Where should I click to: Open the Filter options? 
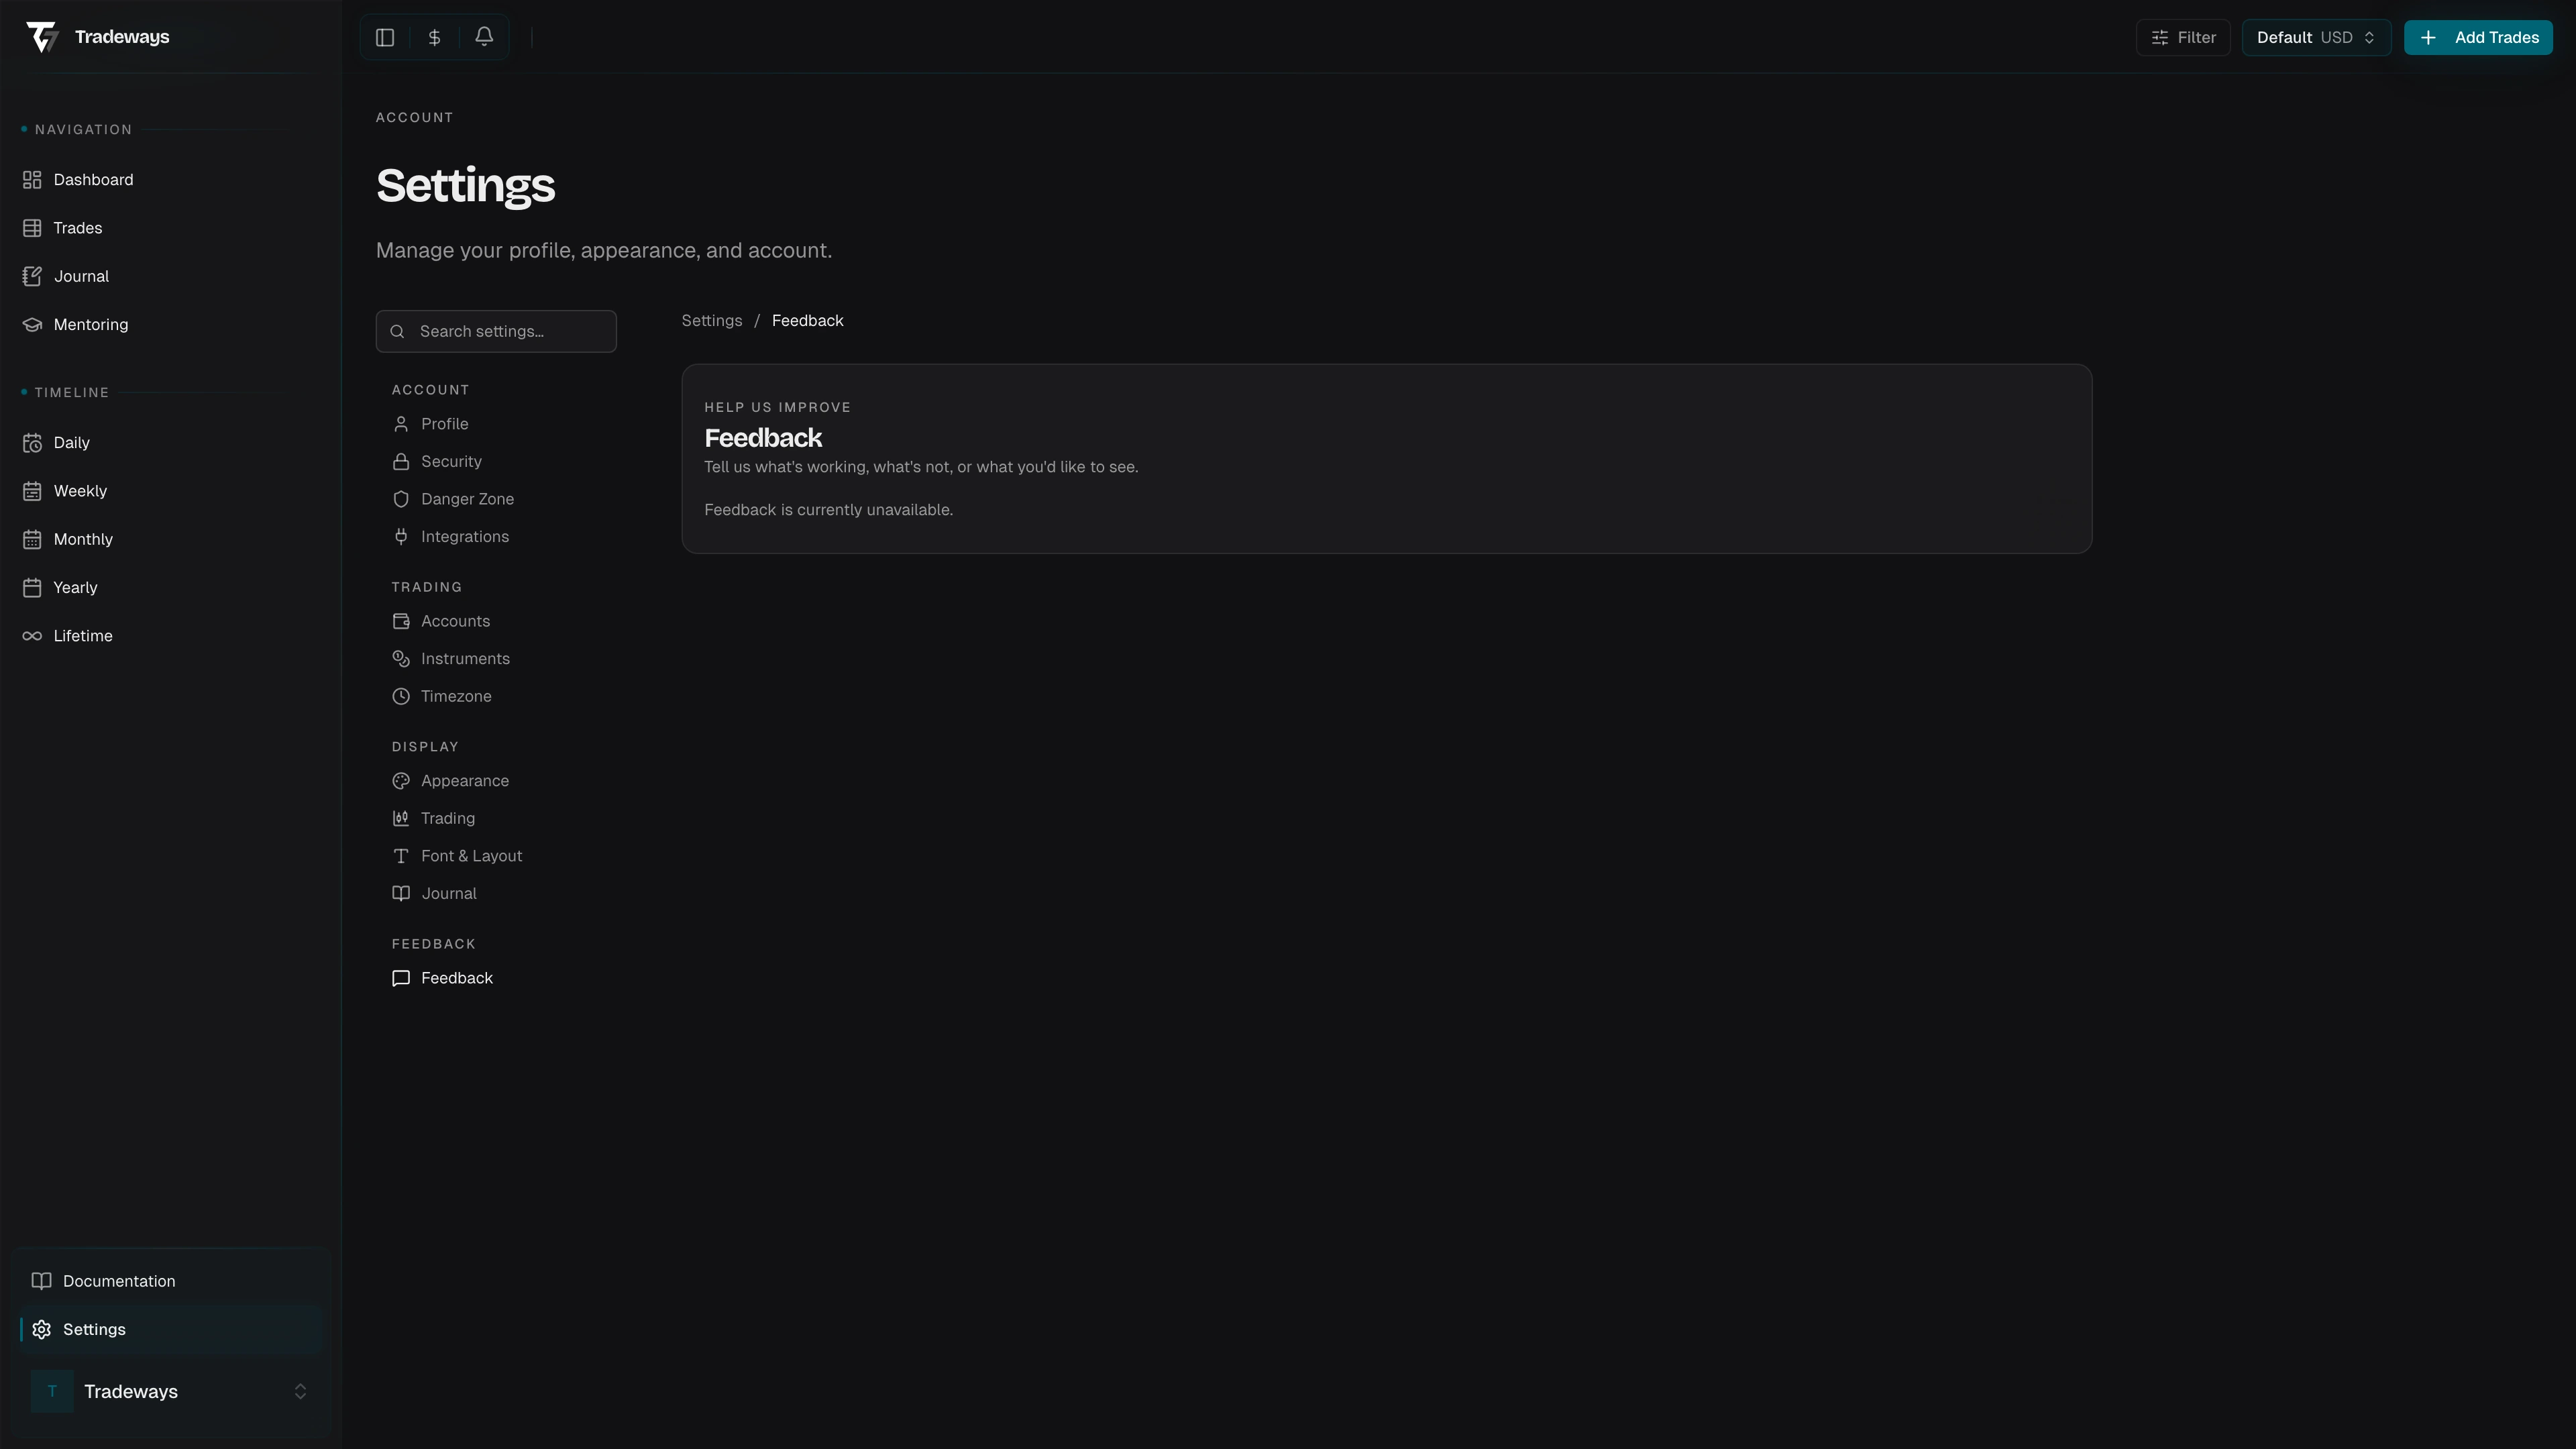tap(2183, 37)
